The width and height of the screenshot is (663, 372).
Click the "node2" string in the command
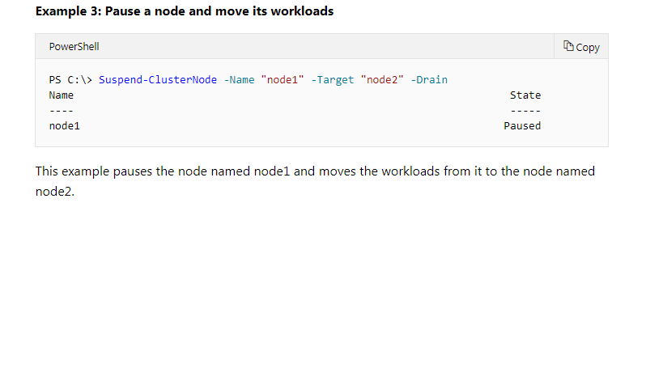point(382,80)
